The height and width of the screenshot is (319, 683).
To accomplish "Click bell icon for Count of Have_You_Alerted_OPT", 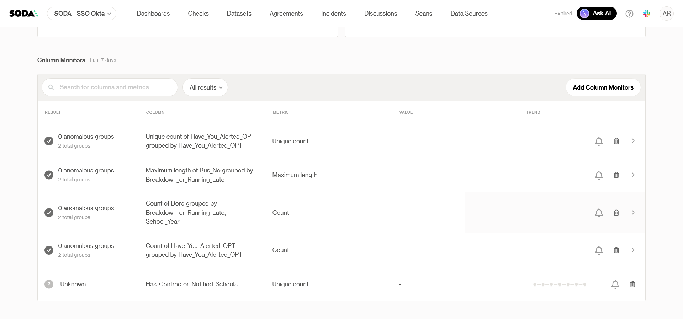I will point(599,250).
